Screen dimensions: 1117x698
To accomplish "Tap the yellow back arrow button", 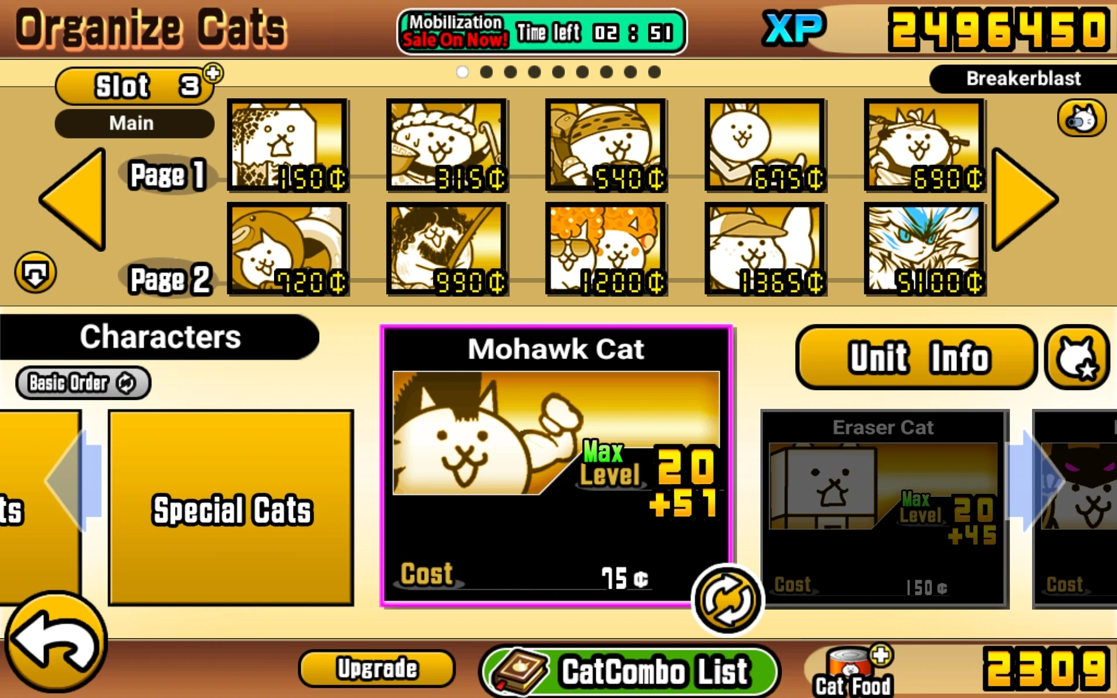I will [56, 643].
